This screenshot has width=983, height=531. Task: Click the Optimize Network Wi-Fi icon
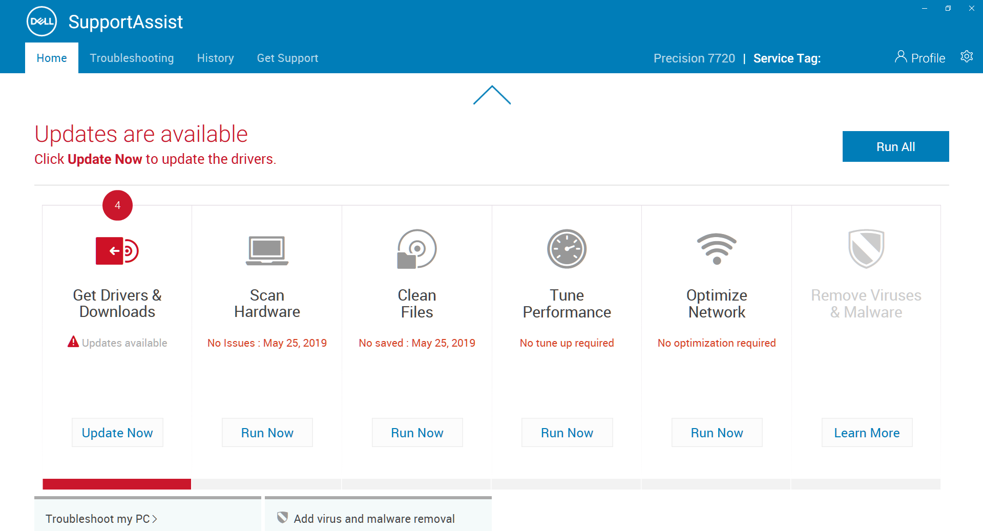tap(717, 249)
